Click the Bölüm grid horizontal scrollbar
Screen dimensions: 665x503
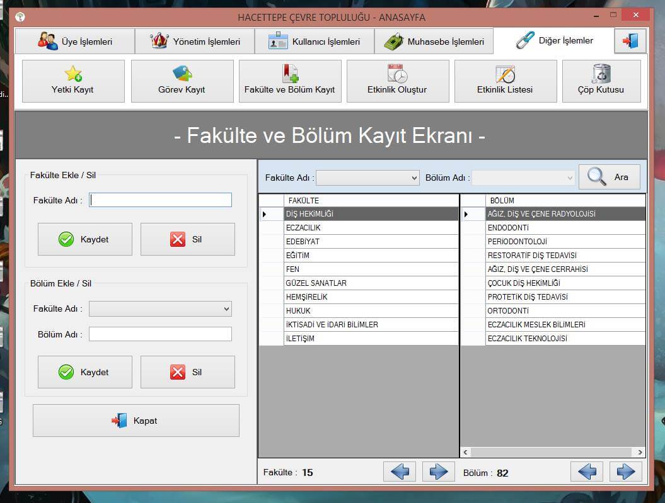coord(552,452)
